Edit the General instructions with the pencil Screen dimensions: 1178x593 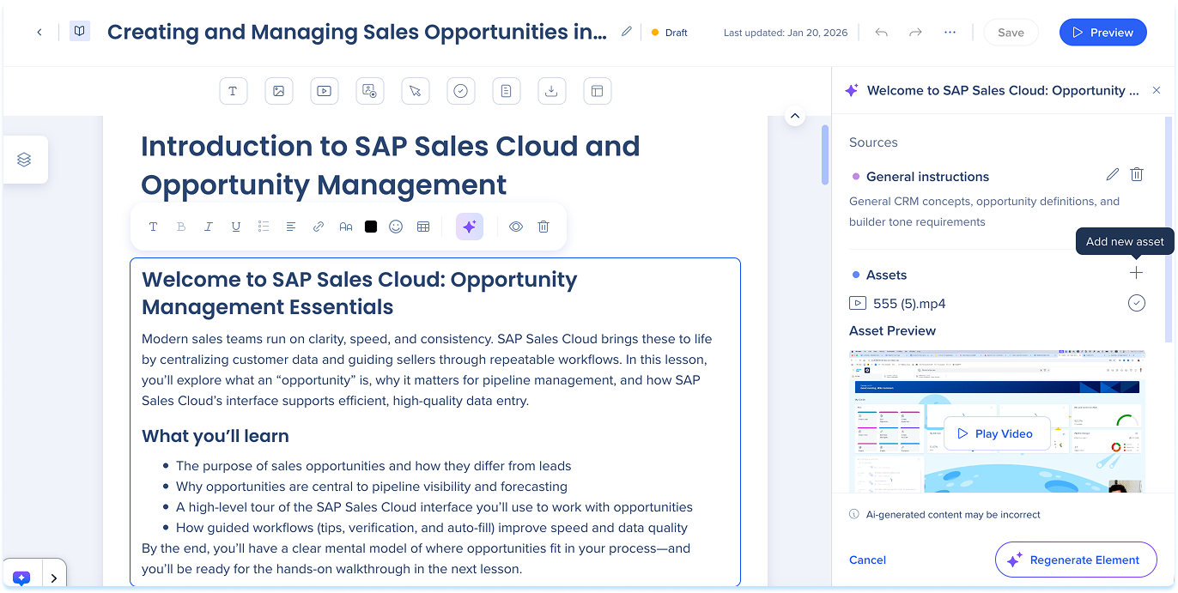[x=1112, y=175]
